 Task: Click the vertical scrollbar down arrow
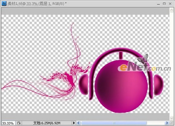172,118
